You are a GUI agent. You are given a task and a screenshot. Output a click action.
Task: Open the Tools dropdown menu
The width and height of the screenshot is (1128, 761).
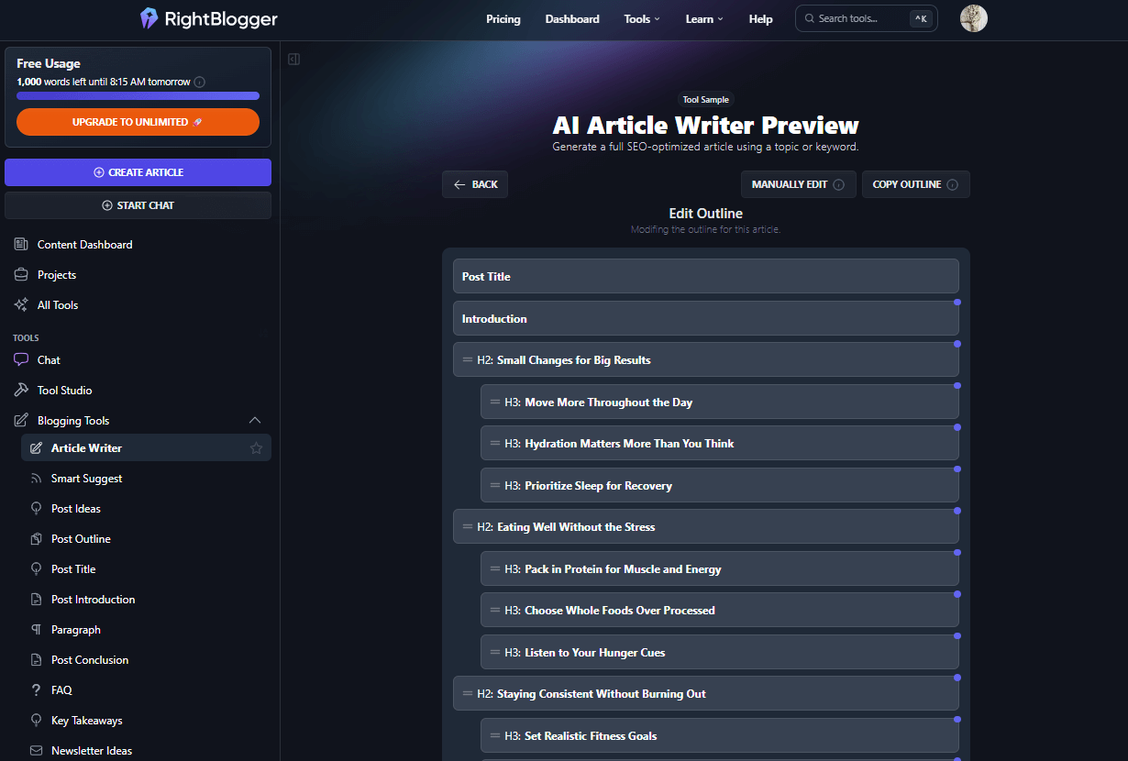(x=642, y=19)
